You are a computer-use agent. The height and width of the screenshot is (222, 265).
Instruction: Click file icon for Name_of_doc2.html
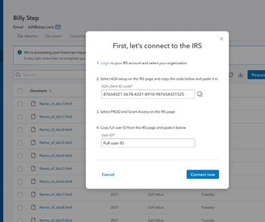tap(33, 129)
